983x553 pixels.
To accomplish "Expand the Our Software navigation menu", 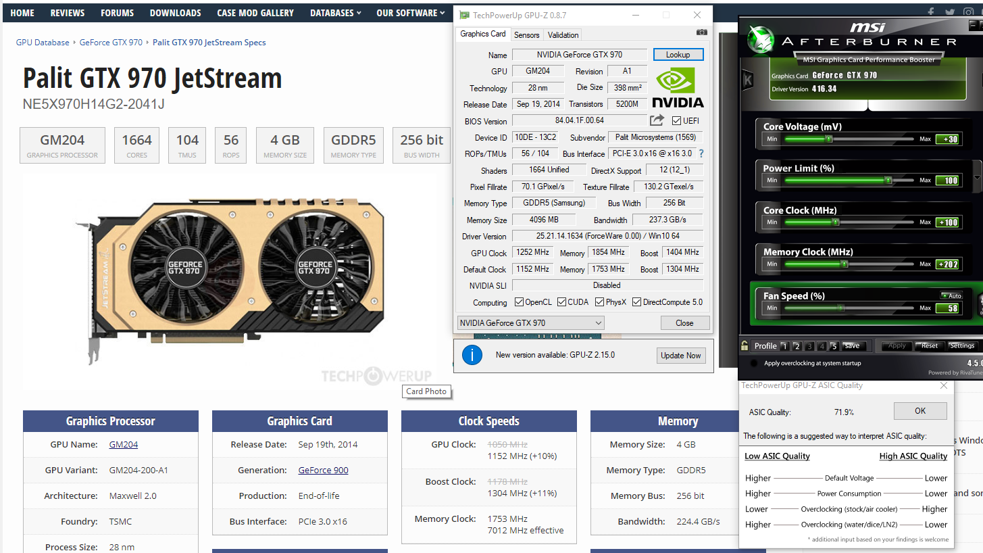I will [411, 13].
